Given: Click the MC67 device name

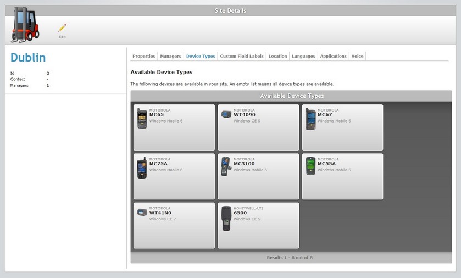Looking at the screenshot, I should (325, 115).
